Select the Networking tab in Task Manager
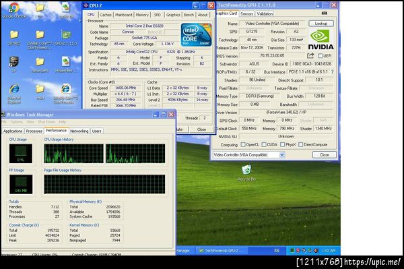 79,131
